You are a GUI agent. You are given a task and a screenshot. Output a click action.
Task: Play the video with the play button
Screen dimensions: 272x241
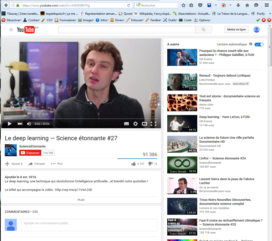pos(10,124)
